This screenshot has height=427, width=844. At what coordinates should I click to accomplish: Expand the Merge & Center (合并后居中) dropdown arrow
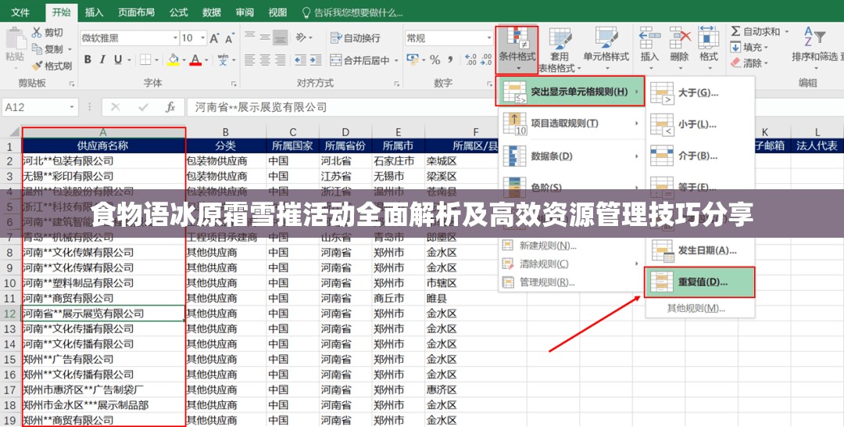395,60
